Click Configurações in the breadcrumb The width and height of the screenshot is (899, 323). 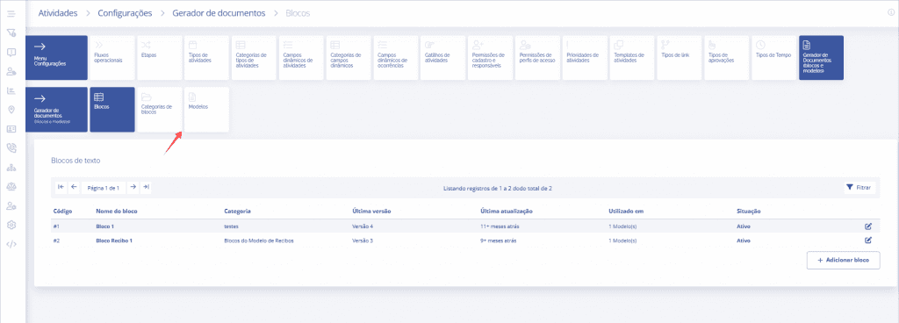(x=125, y=13)
